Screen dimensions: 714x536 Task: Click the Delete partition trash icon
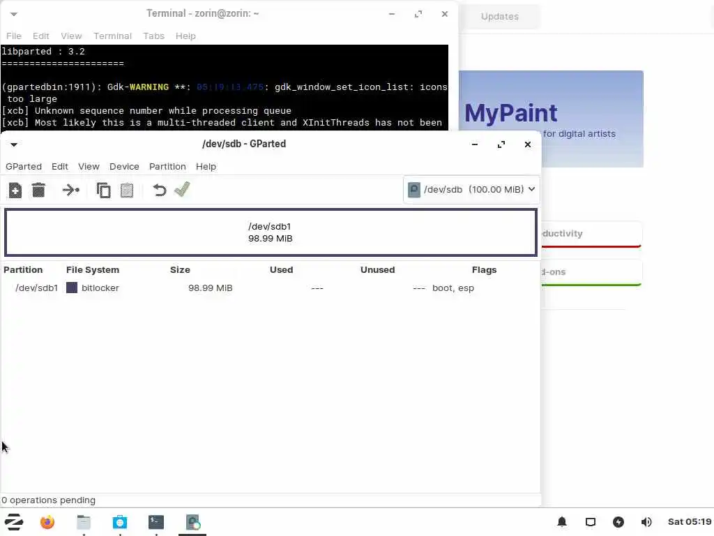tap(39, 190)
